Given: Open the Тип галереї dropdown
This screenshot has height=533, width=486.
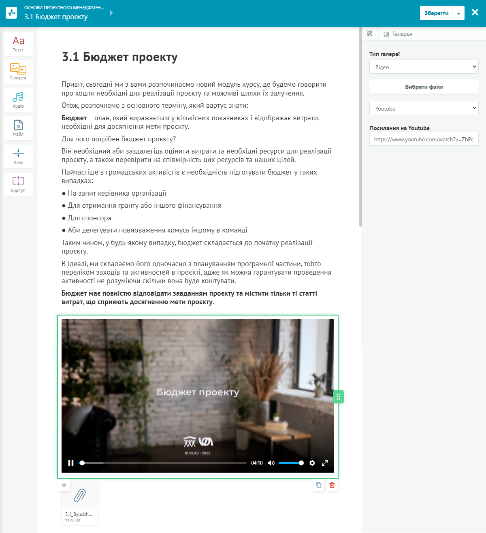Looking at the screenshot, I should (x=424, y=67).
